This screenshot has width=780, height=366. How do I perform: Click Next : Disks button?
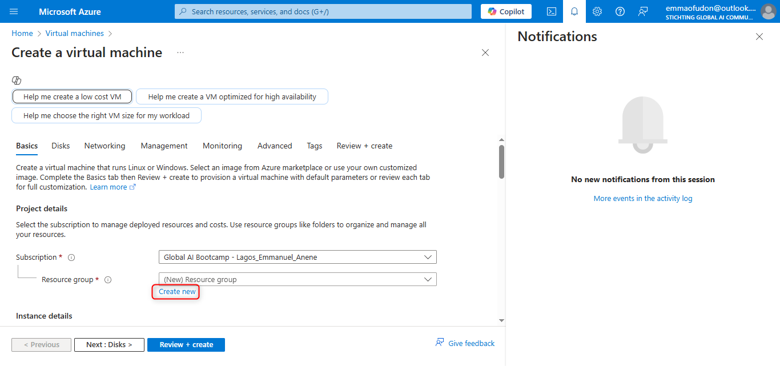pos(109,345)
